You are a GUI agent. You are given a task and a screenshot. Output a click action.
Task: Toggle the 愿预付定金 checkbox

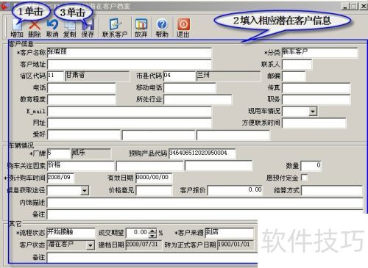tap(304, 177)
